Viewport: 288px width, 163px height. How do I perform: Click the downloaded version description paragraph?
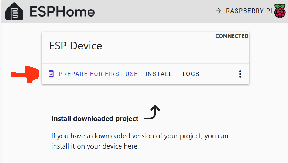pos(140,141)
